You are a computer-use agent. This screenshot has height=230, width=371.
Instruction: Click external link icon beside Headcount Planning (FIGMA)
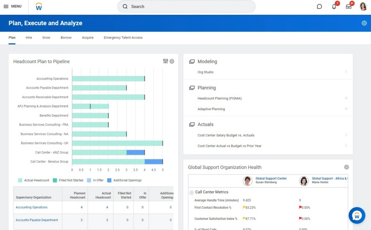346,98
